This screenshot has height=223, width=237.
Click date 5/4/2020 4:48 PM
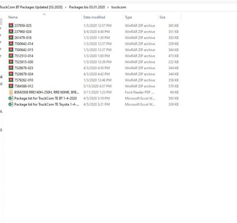pyautogui.click(x=97, y=32)
